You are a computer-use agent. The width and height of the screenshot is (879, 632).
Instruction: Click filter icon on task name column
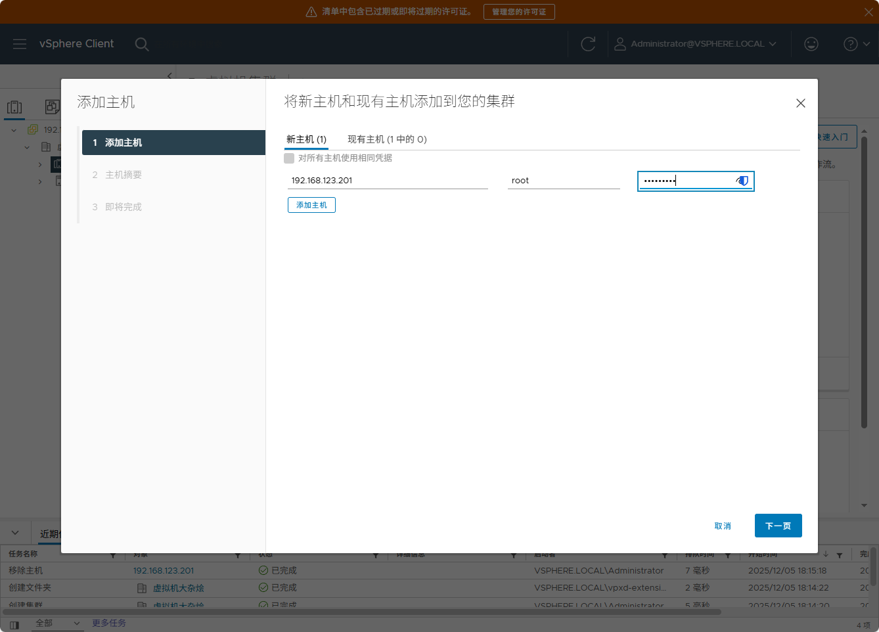point(113,555)
